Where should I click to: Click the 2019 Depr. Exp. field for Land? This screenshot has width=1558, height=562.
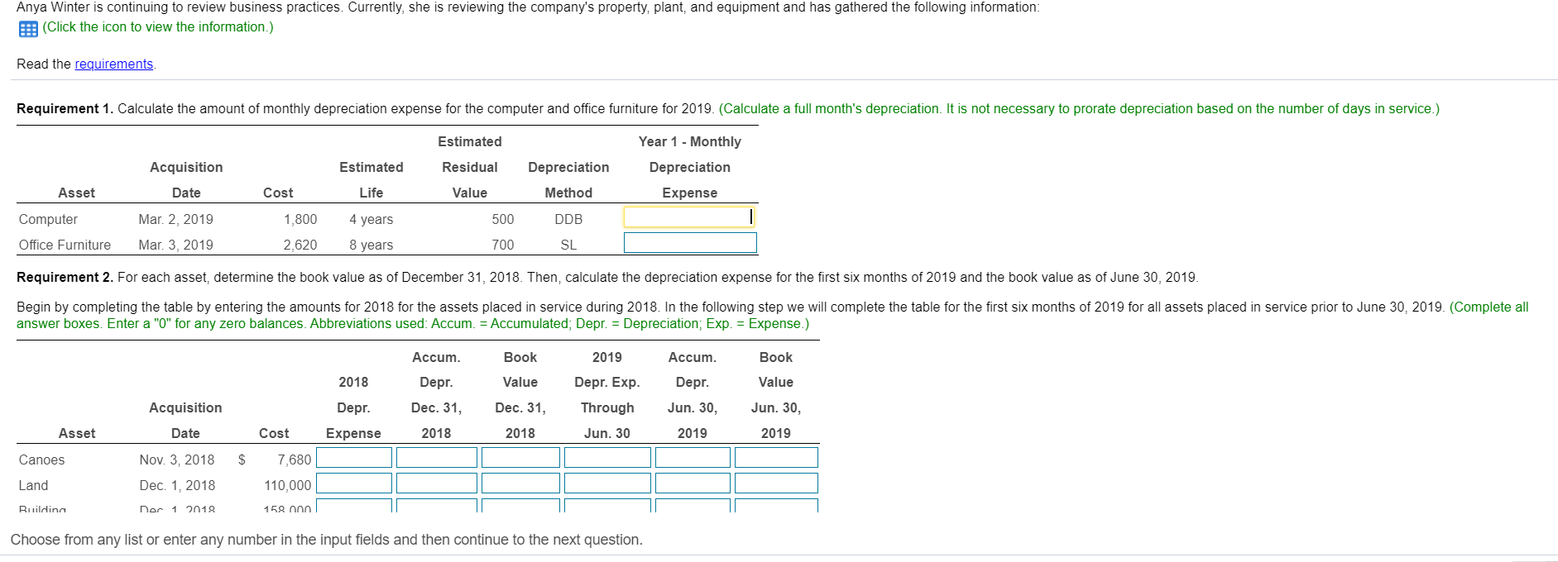click(606, 483)
